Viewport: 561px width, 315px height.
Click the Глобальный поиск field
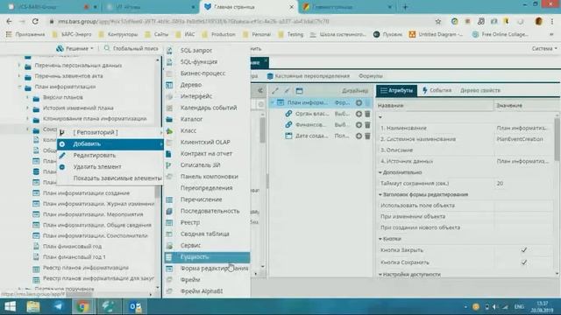coord(131,48)
